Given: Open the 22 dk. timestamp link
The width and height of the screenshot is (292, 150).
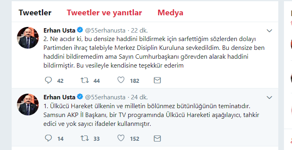Looking at the screenshot, I should (x=139, y=30).
